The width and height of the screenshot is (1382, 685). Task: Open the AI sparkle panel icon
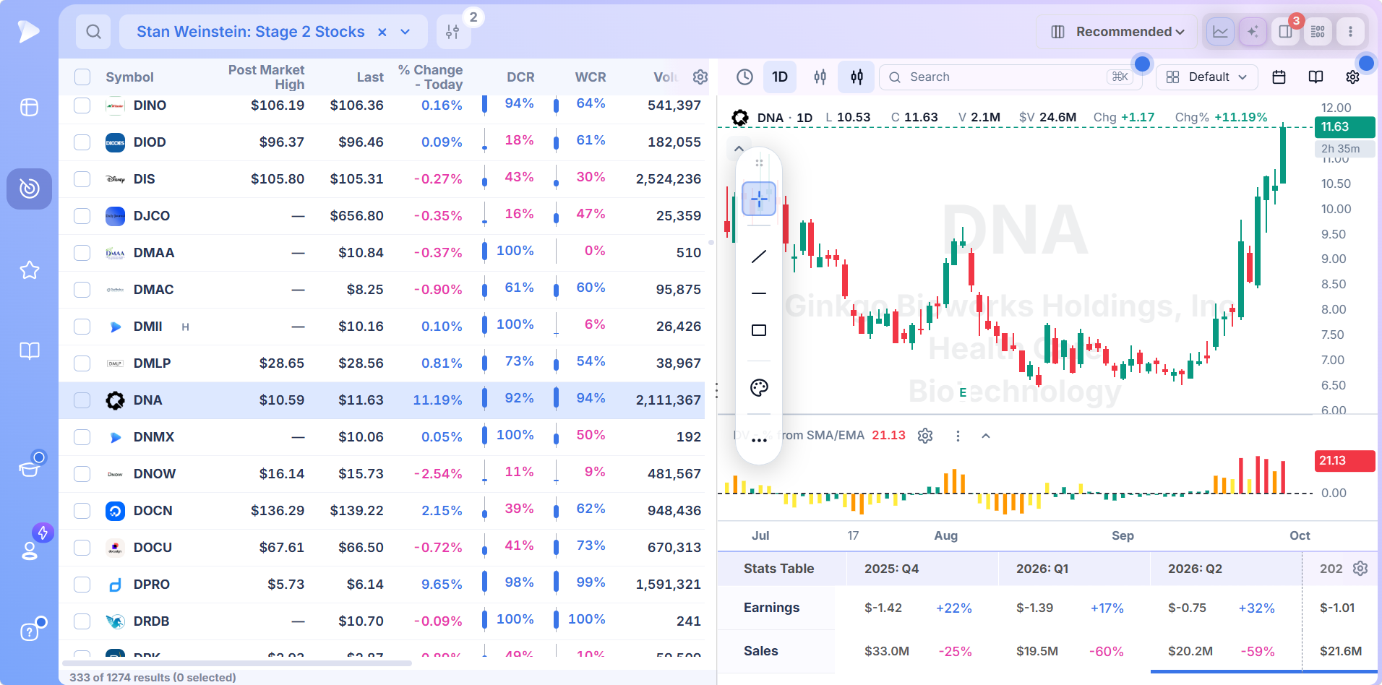point(1253,32)
